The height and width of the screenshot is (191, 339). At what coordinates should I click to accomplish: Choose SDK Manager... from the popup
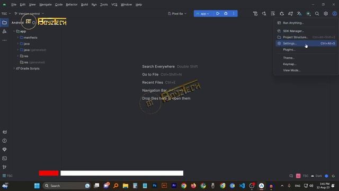(x=306, y=31)
